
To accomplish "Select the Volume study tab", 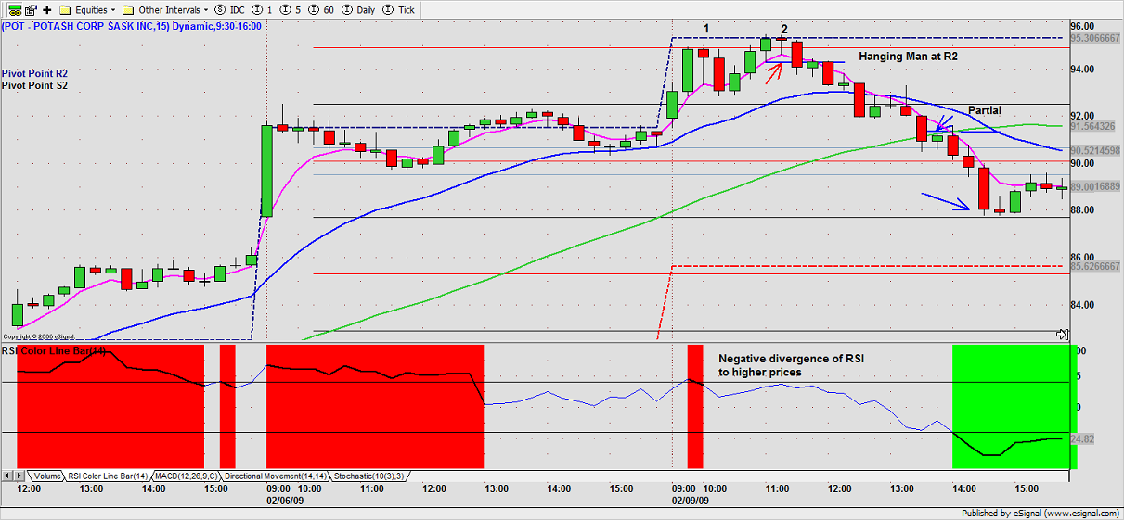I will 45,476.
